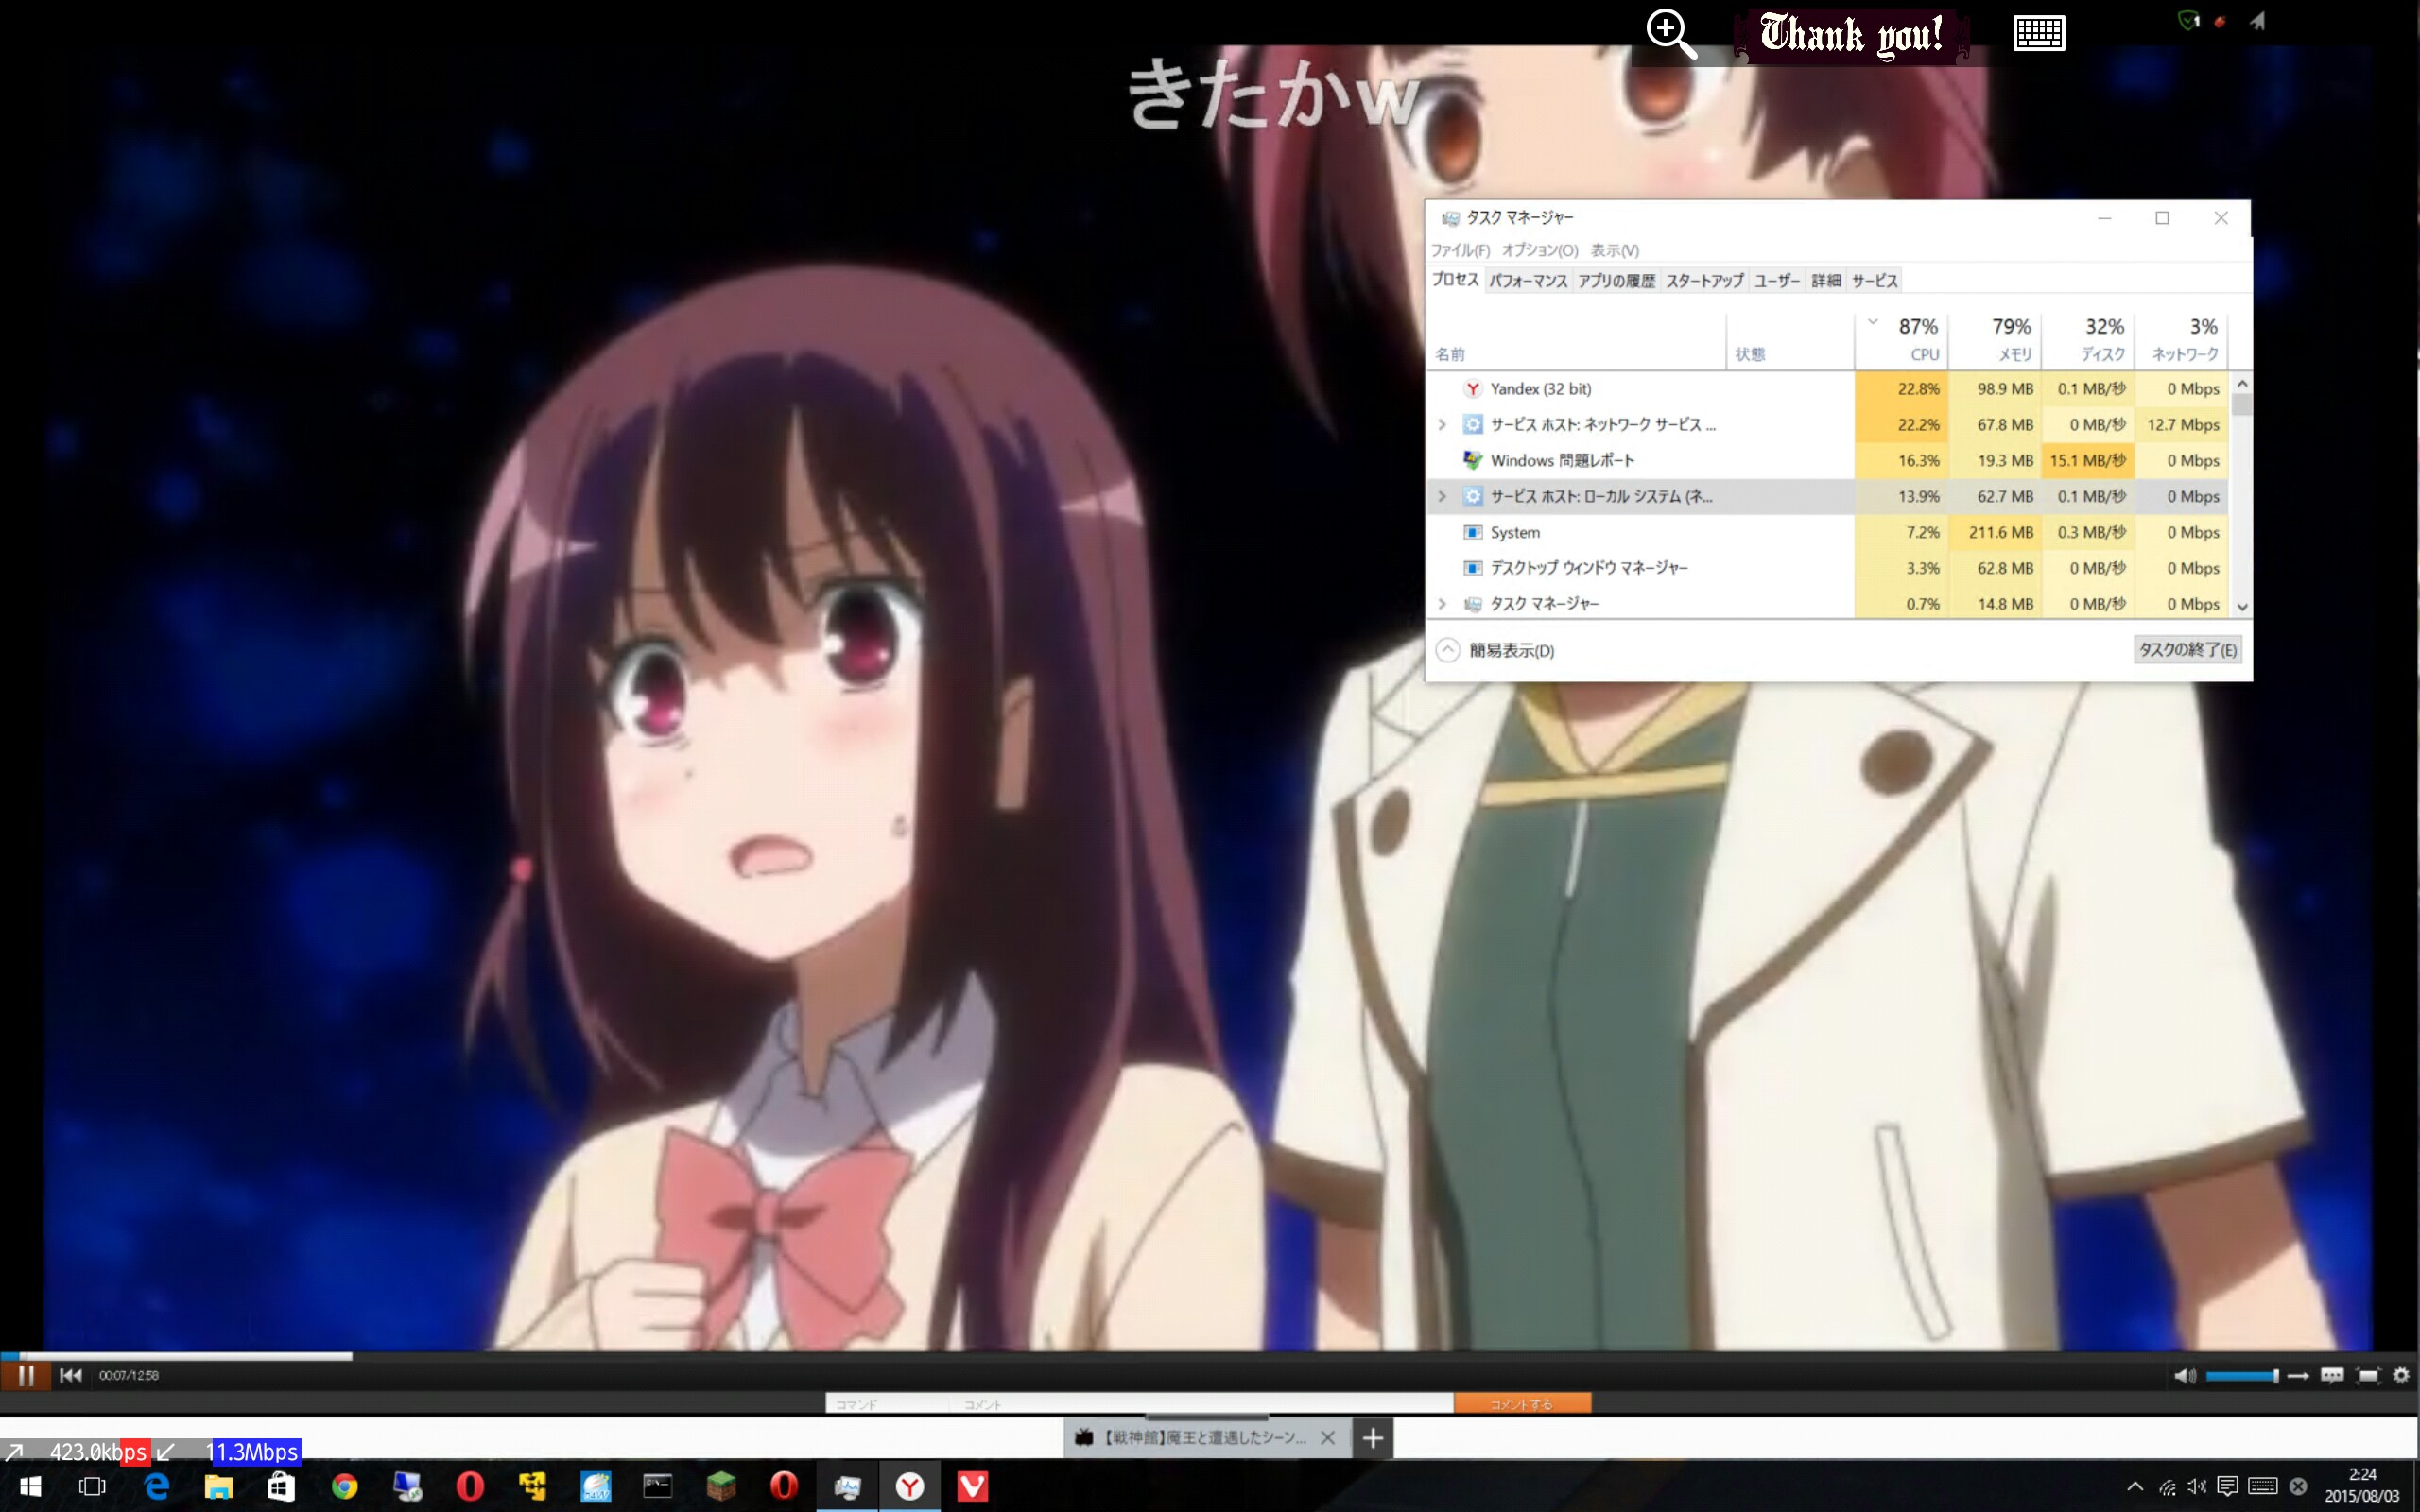Select デスクトップ ウィンドウ マネージャー process
The width and height of the screenshot is (2420, 1512).
[x=1828, y=568]
